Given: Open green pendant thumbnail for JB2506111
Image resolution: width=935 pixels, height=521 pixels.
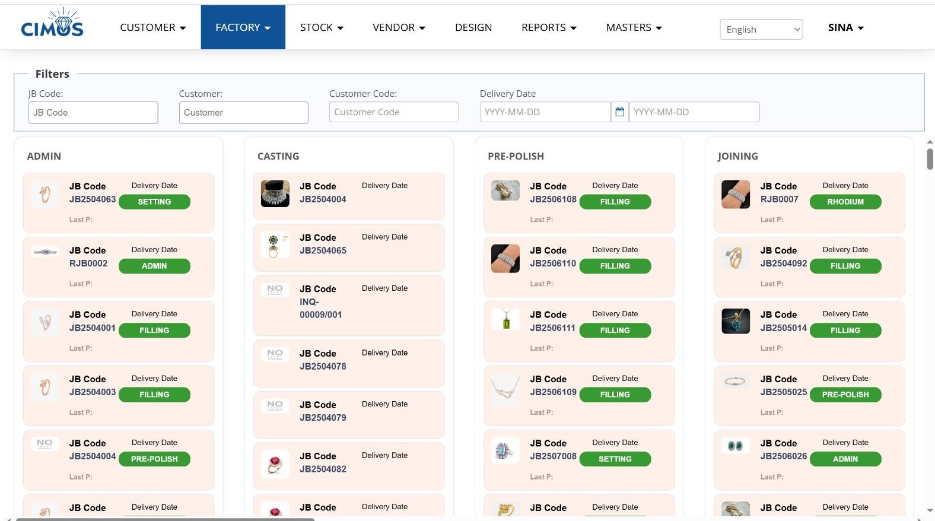Looking at the screenshot, I should (x=505, y=319).
